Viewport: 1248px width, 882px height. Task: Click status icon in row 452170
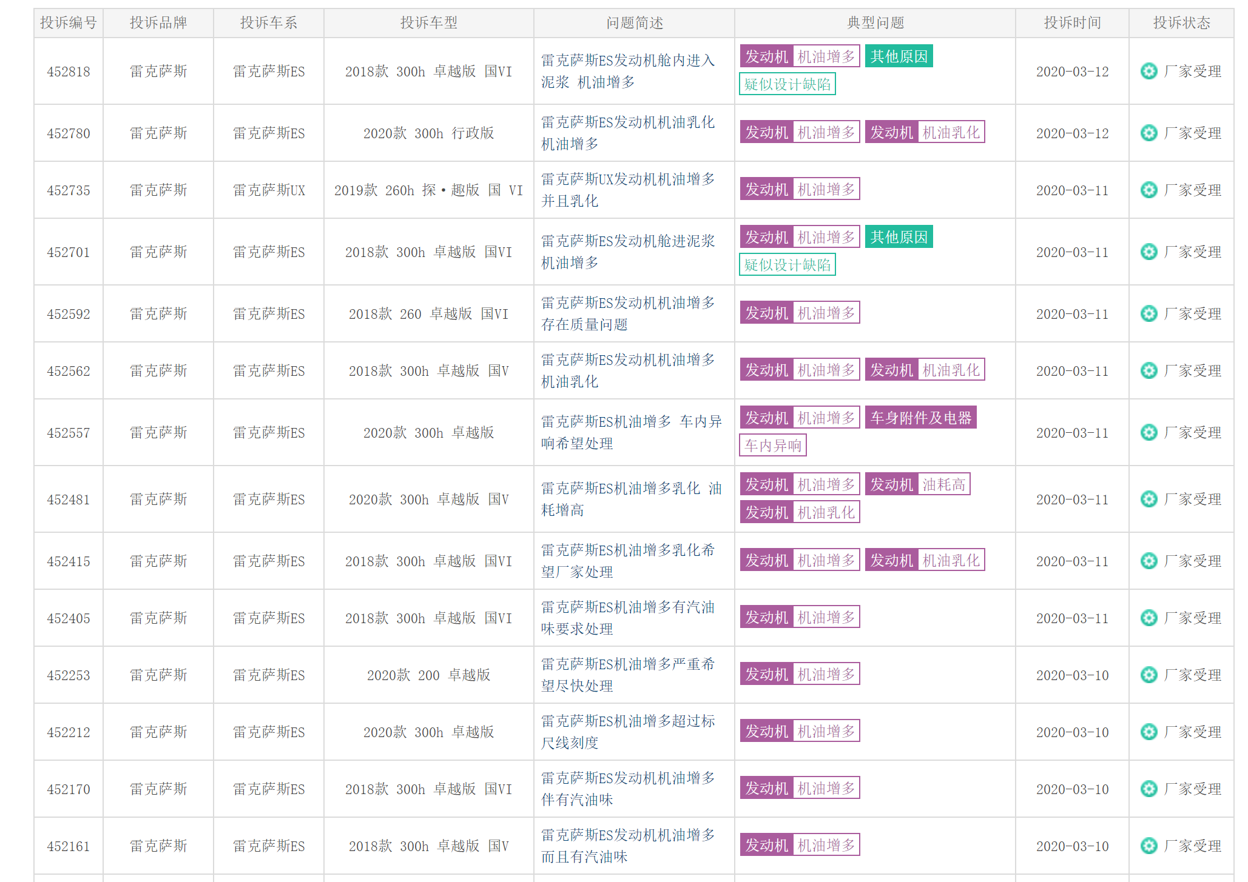pyautogui.click(x=1148, y=789)
